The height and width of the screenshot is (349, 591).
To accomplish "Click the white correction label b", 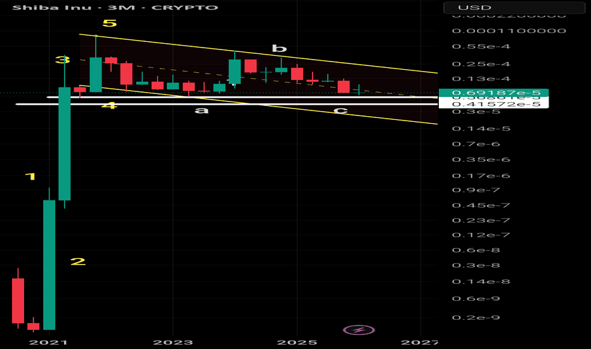I will click(279, 48).
